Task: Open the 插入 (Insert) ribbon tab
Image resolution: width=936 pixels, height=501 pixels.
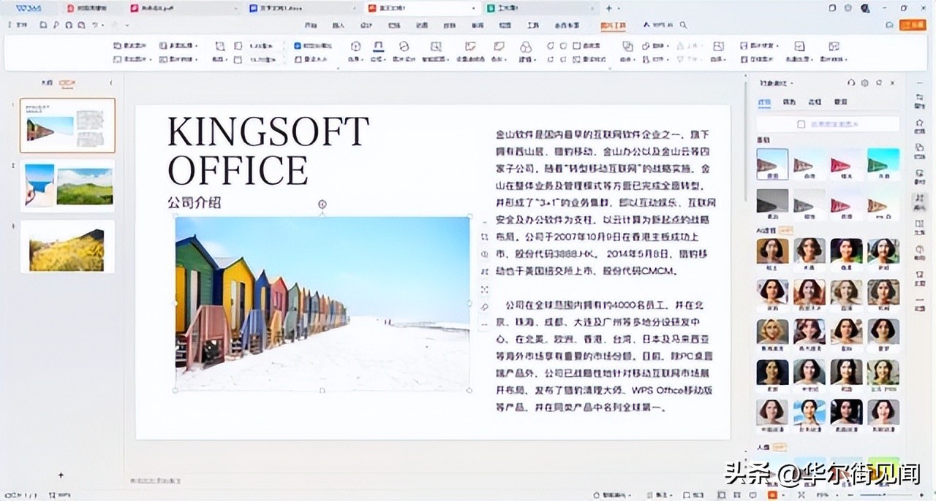Action: [x=339, y=25]
